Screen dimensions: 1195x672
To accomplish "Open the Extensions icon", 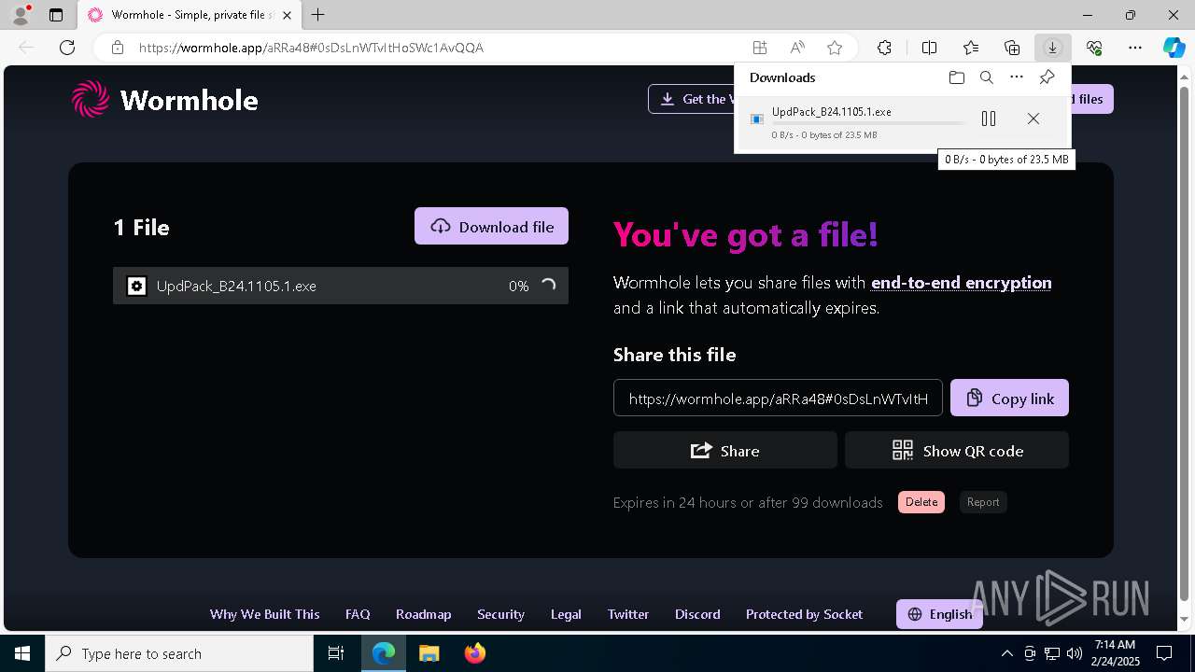I will (884, 48).
